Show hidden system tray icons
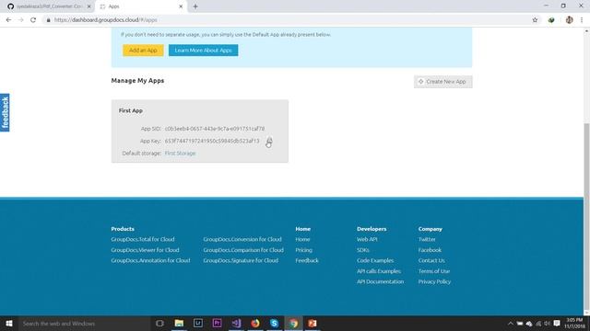Viewport: 590px width, 331px height. tap(510, 324)
